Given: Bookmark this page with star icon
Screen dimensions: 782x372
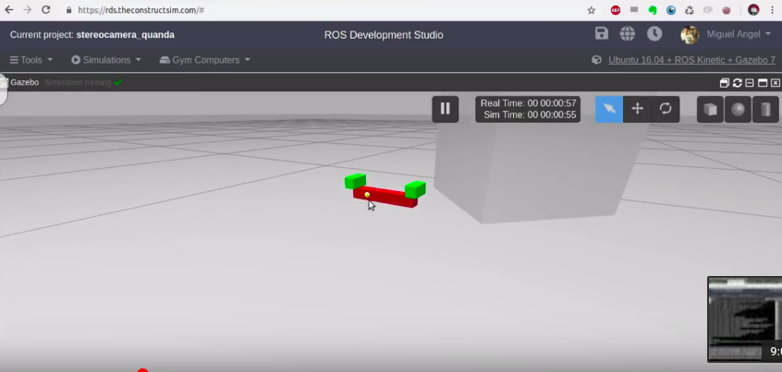Looking at the screenshot, I should [592, 10].
